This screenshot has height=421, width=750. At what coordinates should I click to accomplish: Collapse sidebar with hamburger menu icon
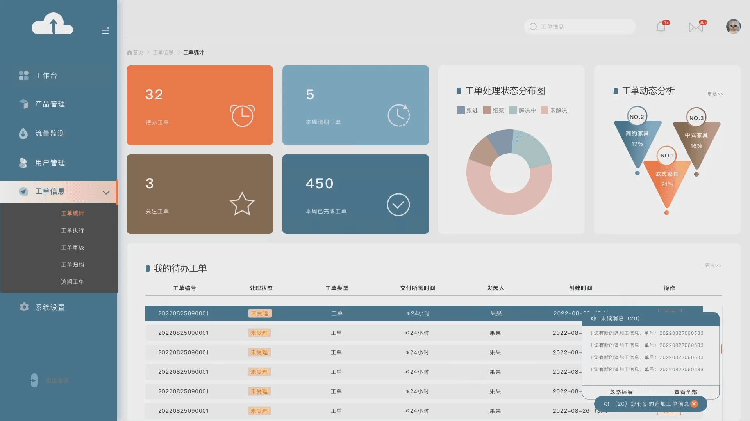tap(105, 30)
